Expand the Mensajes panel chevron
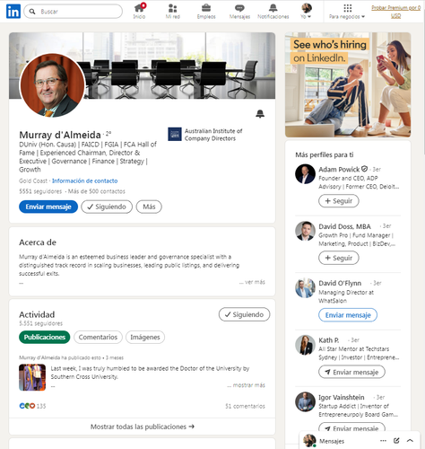 point(410,441)
